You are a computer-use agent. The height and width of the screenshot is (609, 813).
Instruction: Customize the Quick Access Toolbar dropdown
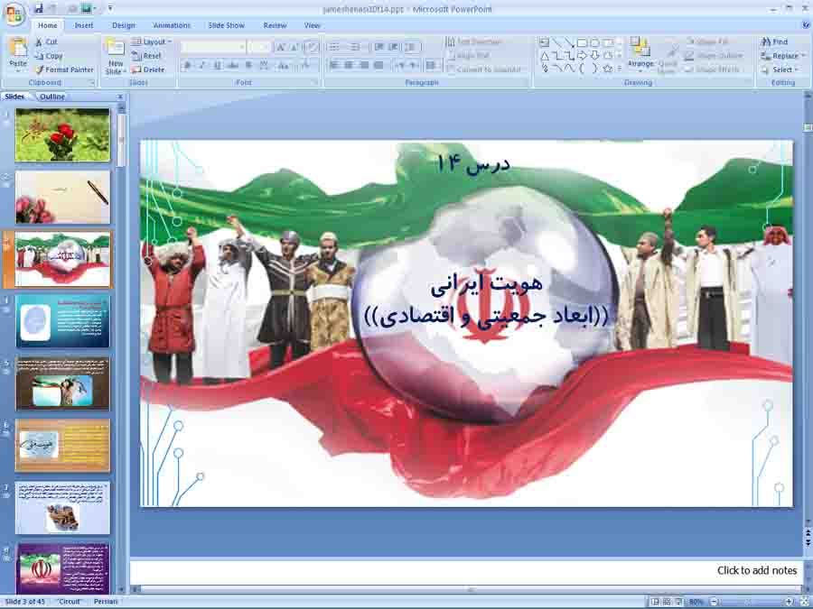pyautogui.click(x=110, y=8)
